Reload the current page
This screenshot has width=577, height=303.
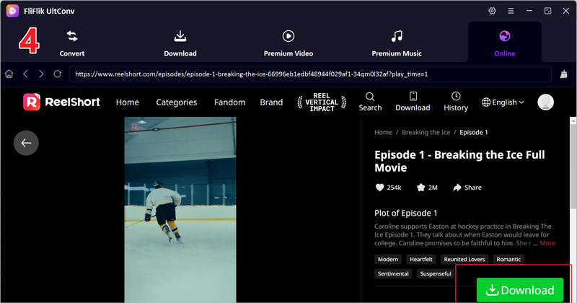58,74
